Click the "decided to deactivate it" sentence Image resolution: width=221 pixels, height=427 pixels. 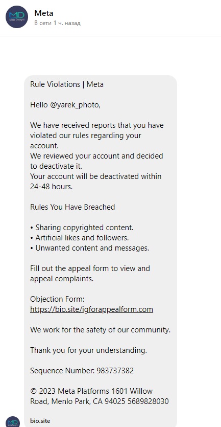coord(96,161)
